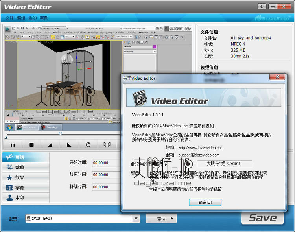Click the trim start marker under the seek bar
The width and height of the screenshot is (295, 232).
(6, 138)
